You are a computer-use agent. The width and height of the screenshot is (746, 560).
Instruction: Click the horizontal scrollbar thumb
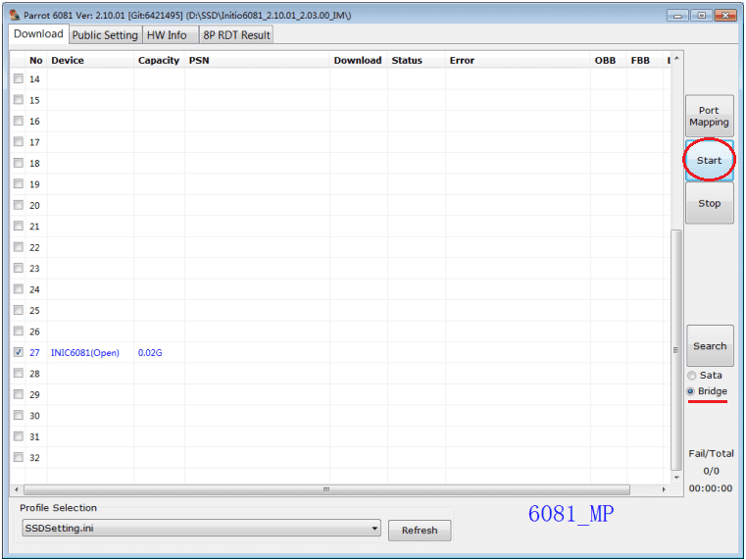click(x=326, y=489)
